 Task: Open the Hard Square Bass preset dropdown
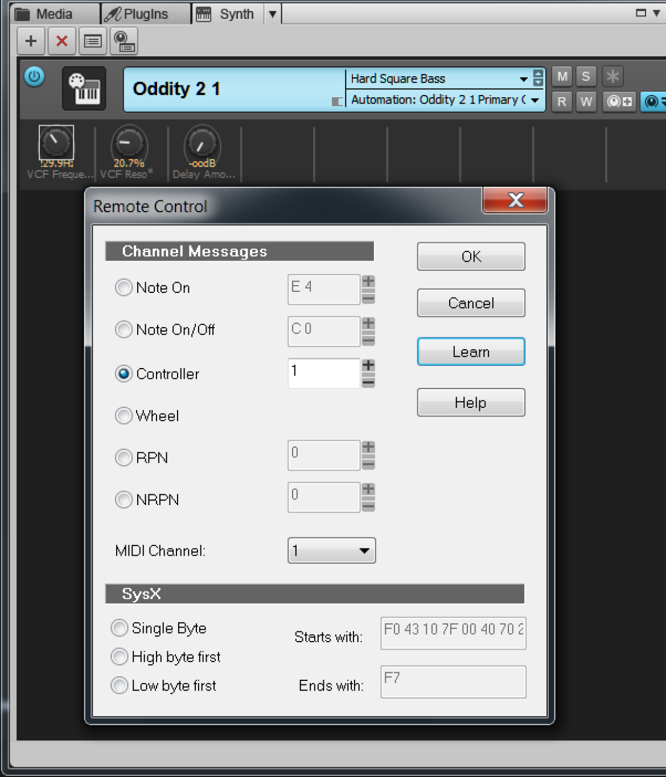tap(523, 79)
